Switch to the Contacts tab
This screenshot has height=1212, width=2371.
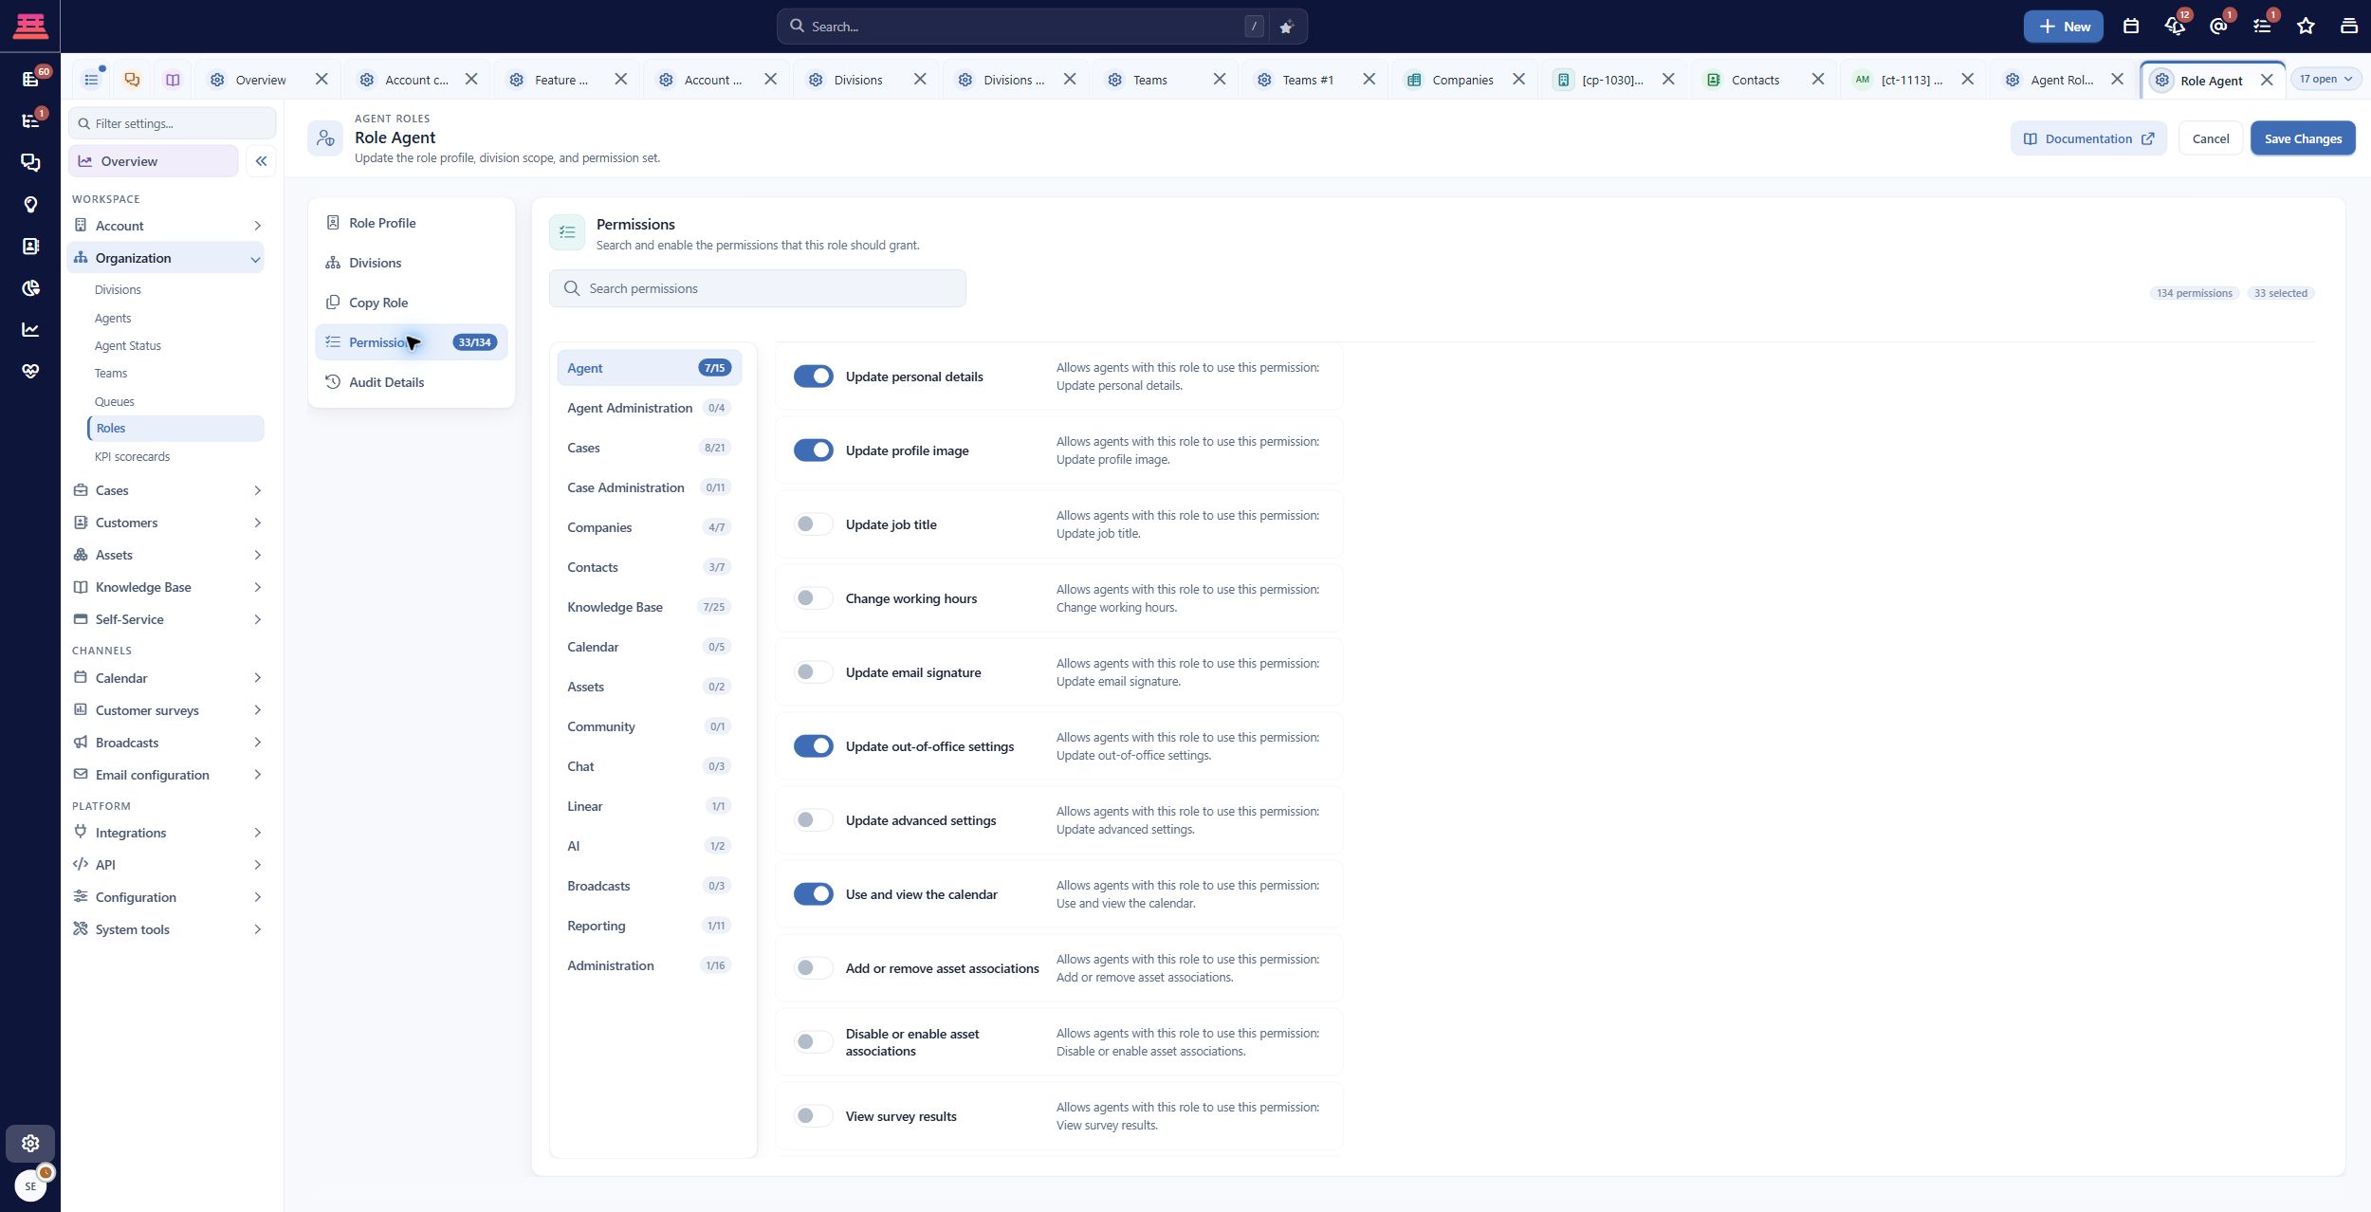(x=1755, y=80)
